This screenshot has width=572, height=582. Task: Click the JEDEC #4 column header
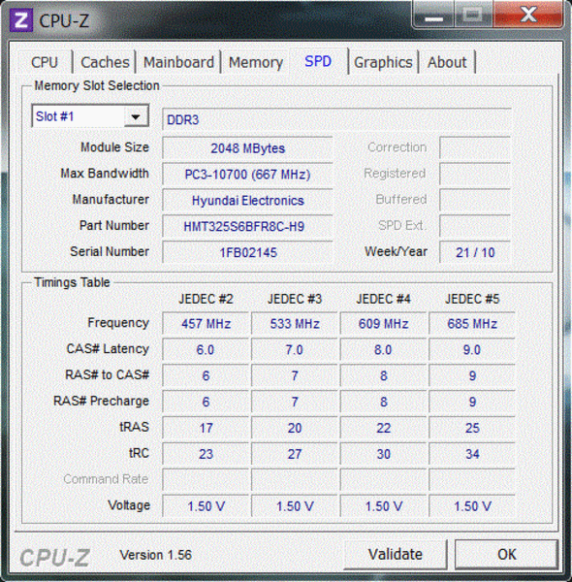pos(383,299)
